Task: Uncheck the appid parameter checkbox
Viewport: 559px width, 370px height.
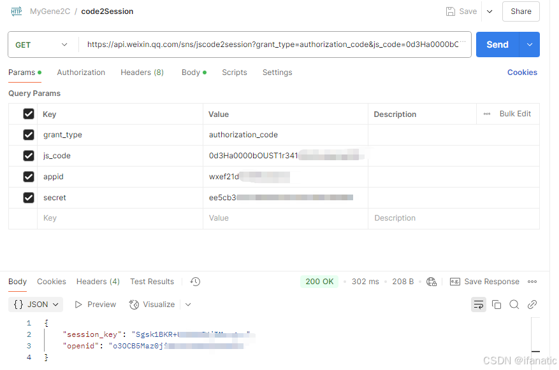Action: pyautogui.click(x=29, y=177)
